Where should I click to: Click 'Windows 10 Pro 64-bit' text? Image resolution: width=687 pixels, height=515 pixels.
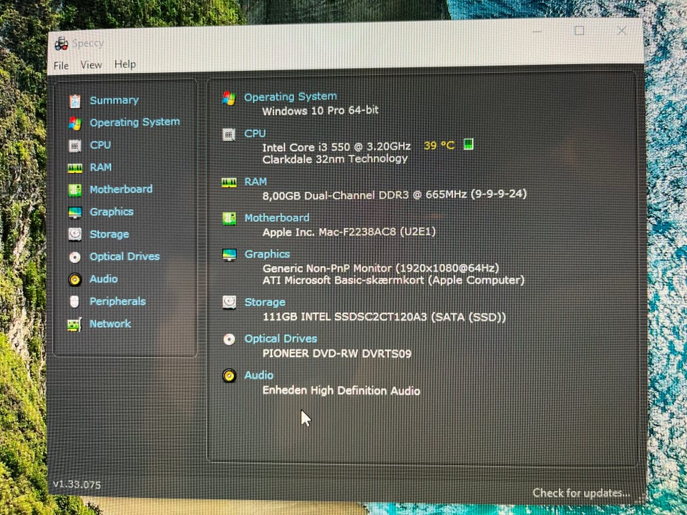tap(321, 110)
